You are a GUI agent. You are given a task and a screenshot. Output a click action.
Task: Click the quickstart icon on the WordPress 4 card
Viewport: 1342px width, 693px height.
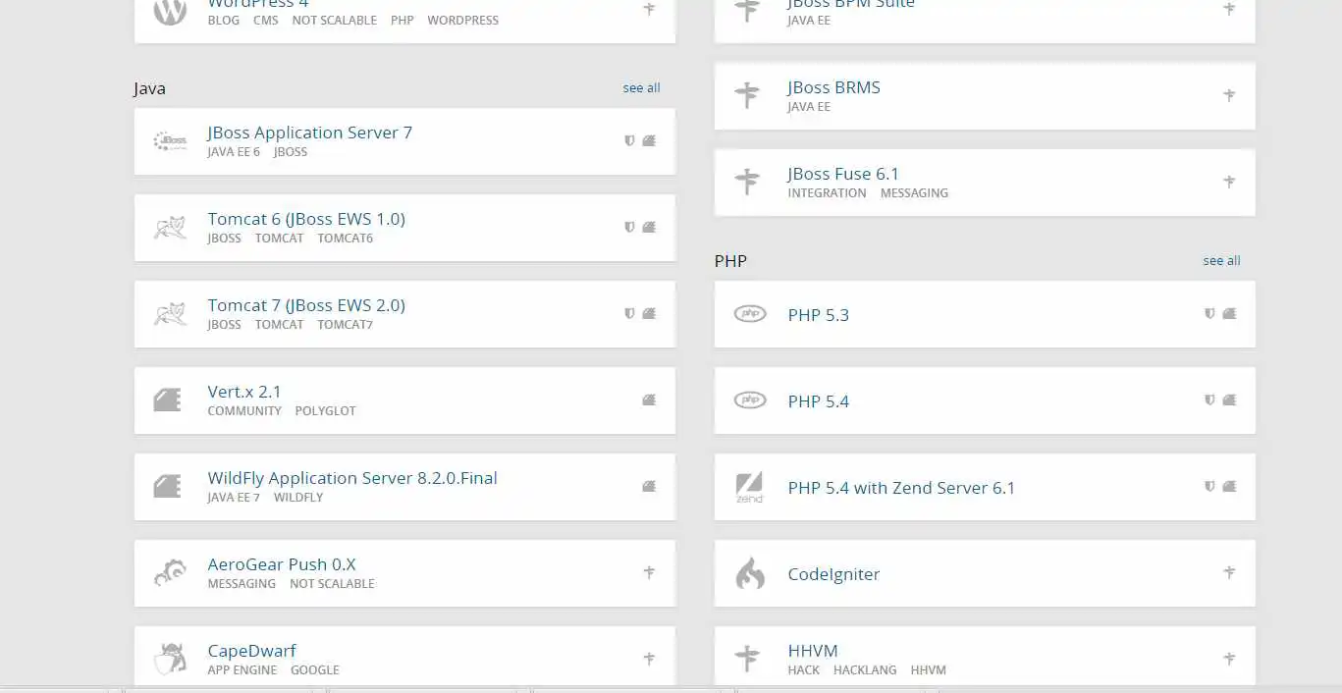pos(649,9)
